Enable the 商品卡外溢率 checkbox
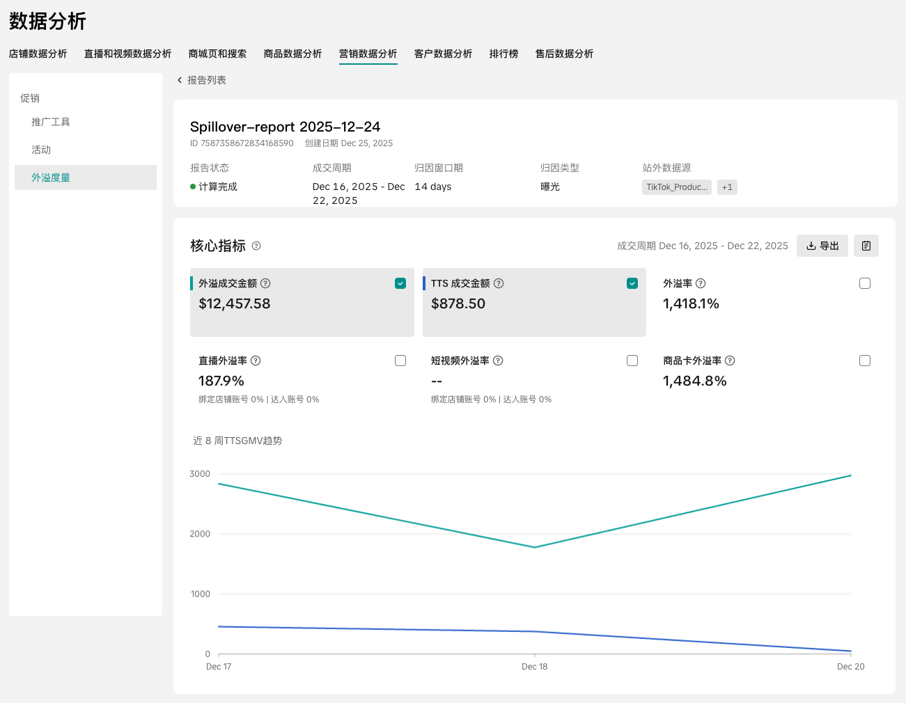Image resolution: width=906 pixels, height=703 pixels. [865, 361]
